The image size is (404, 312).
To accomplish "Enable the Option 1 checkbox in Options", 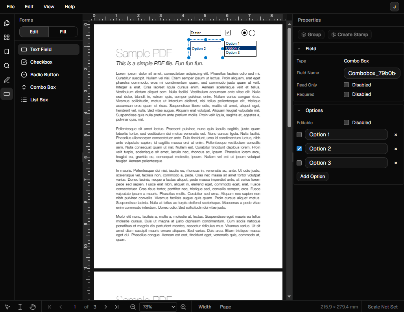I will point(299,134).
